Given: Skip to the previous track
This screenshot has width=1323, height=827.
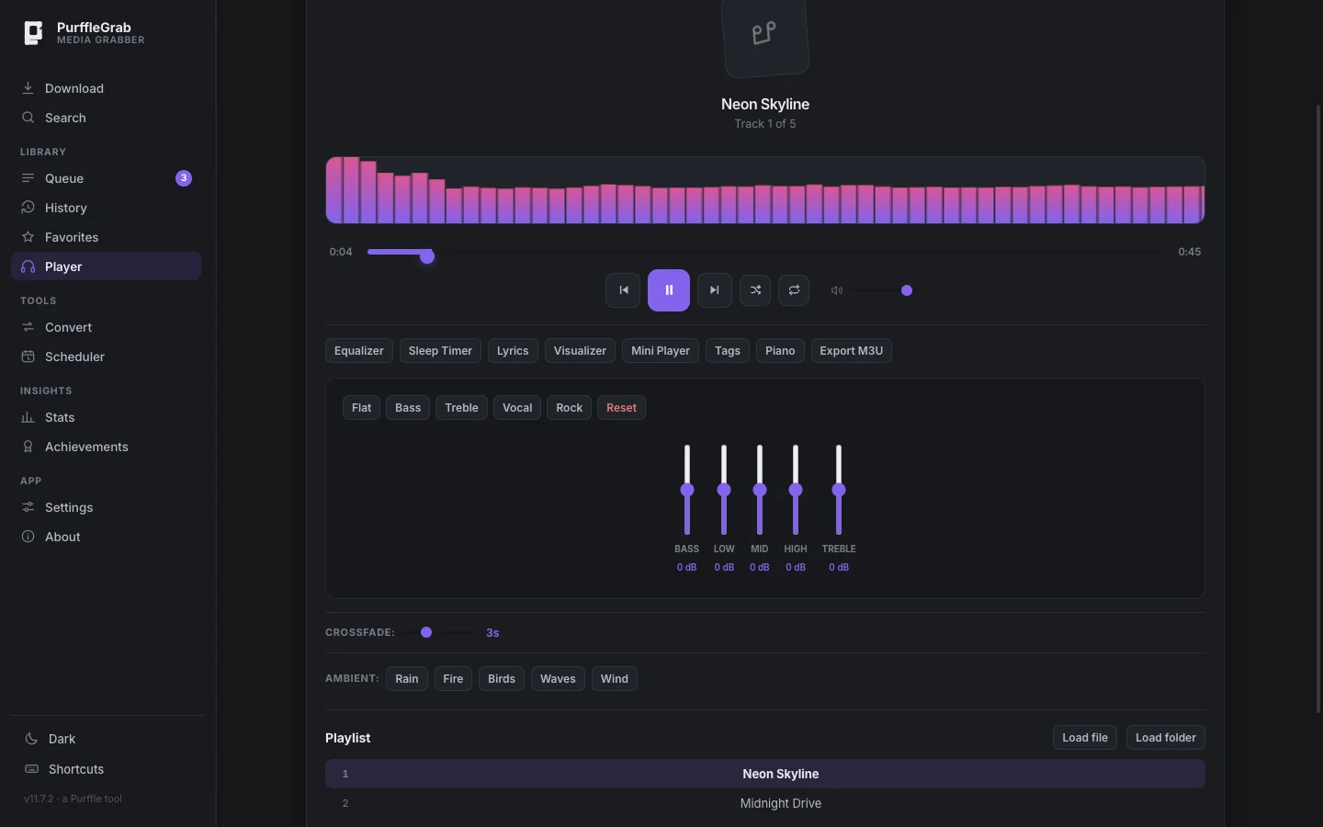Looking at the screenshot, I should point(623,290).
